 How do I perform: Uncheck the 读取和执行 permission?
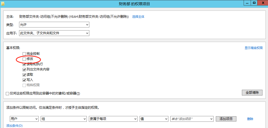[24, 64]
